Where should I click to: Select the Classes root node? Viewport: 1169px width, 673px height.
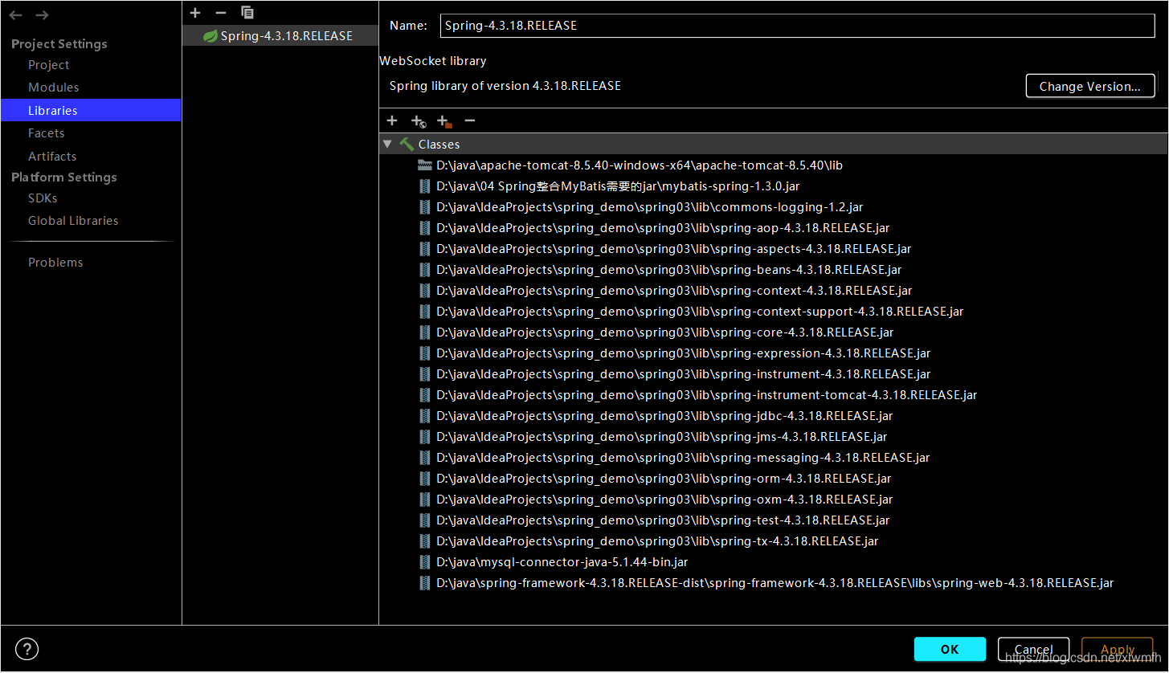pyautogui.click(x=774, y=145)
